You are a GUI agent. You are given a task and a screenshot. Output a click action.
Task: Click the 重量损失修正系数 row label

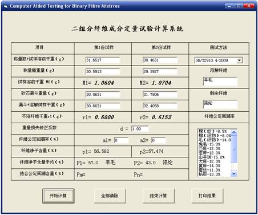(x=39, y=128)
